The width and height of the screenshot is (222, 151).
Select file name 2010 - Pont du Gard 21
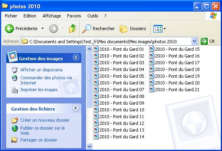click(x=177, y=90)
